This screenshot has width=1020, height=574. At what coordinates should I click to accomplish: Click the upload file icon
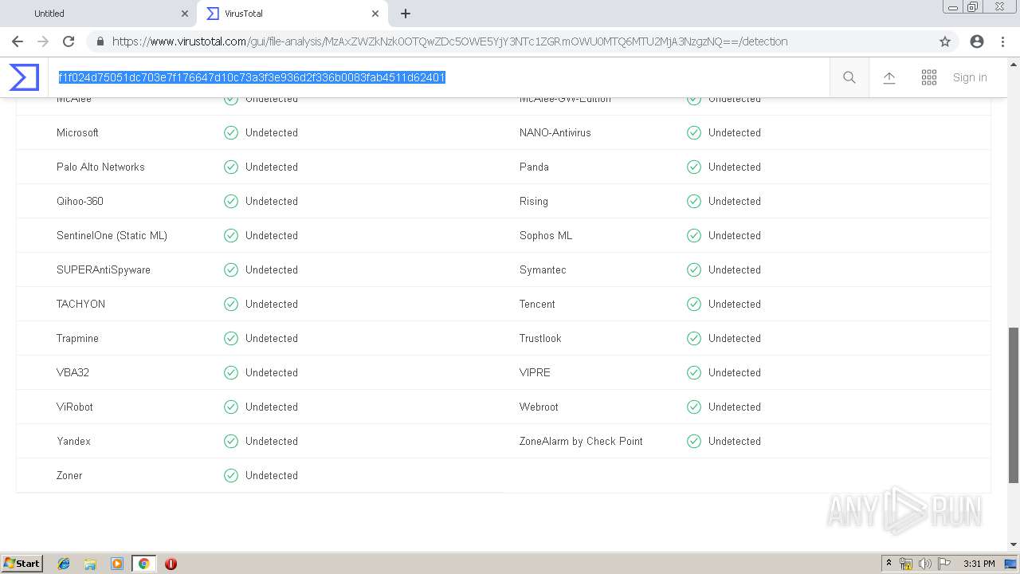(x=889, y=77)
